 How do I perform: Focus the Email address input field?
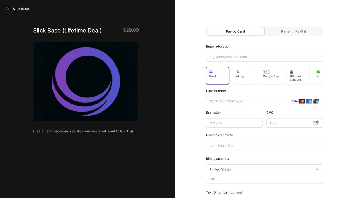click(x=264, y=57)
